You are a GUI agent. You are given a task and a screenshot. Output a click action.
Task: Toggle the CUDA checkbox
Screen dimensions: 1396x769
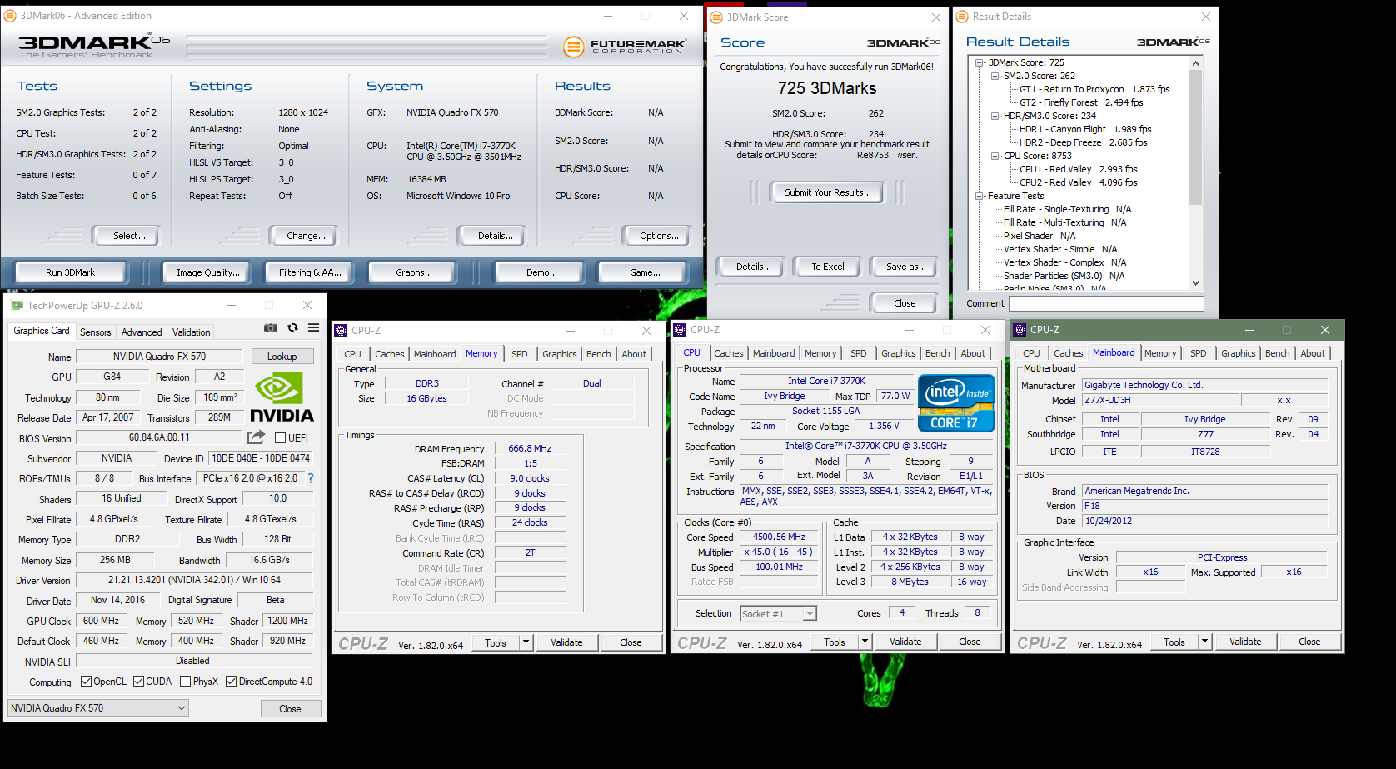point(138,682)
